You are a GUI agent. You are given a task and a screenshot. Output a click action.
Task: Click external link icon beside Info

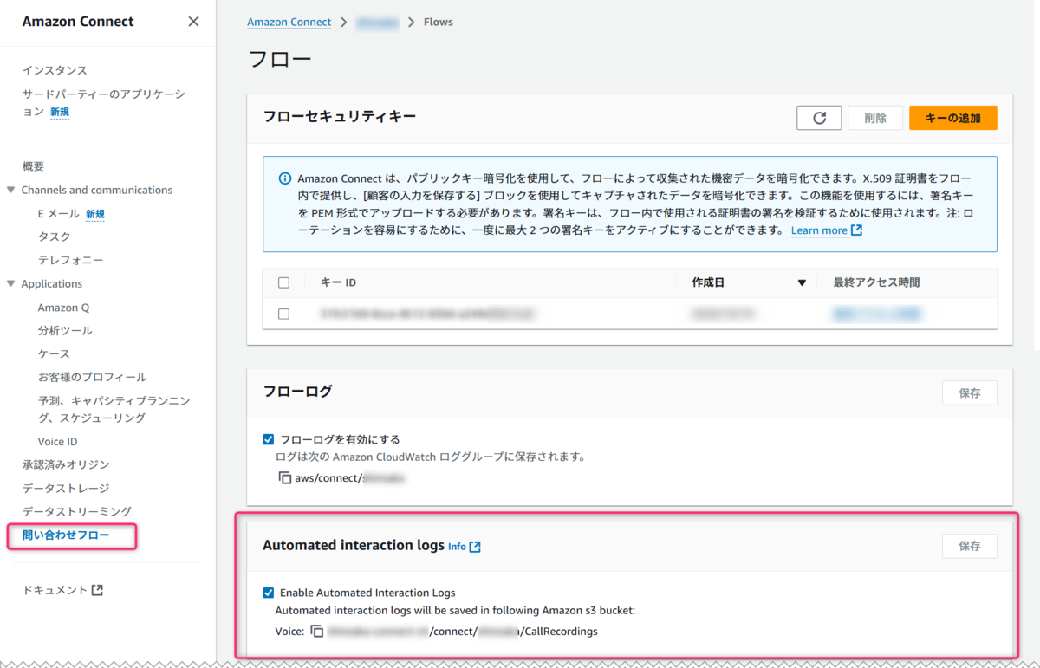(x=475, y=547)
